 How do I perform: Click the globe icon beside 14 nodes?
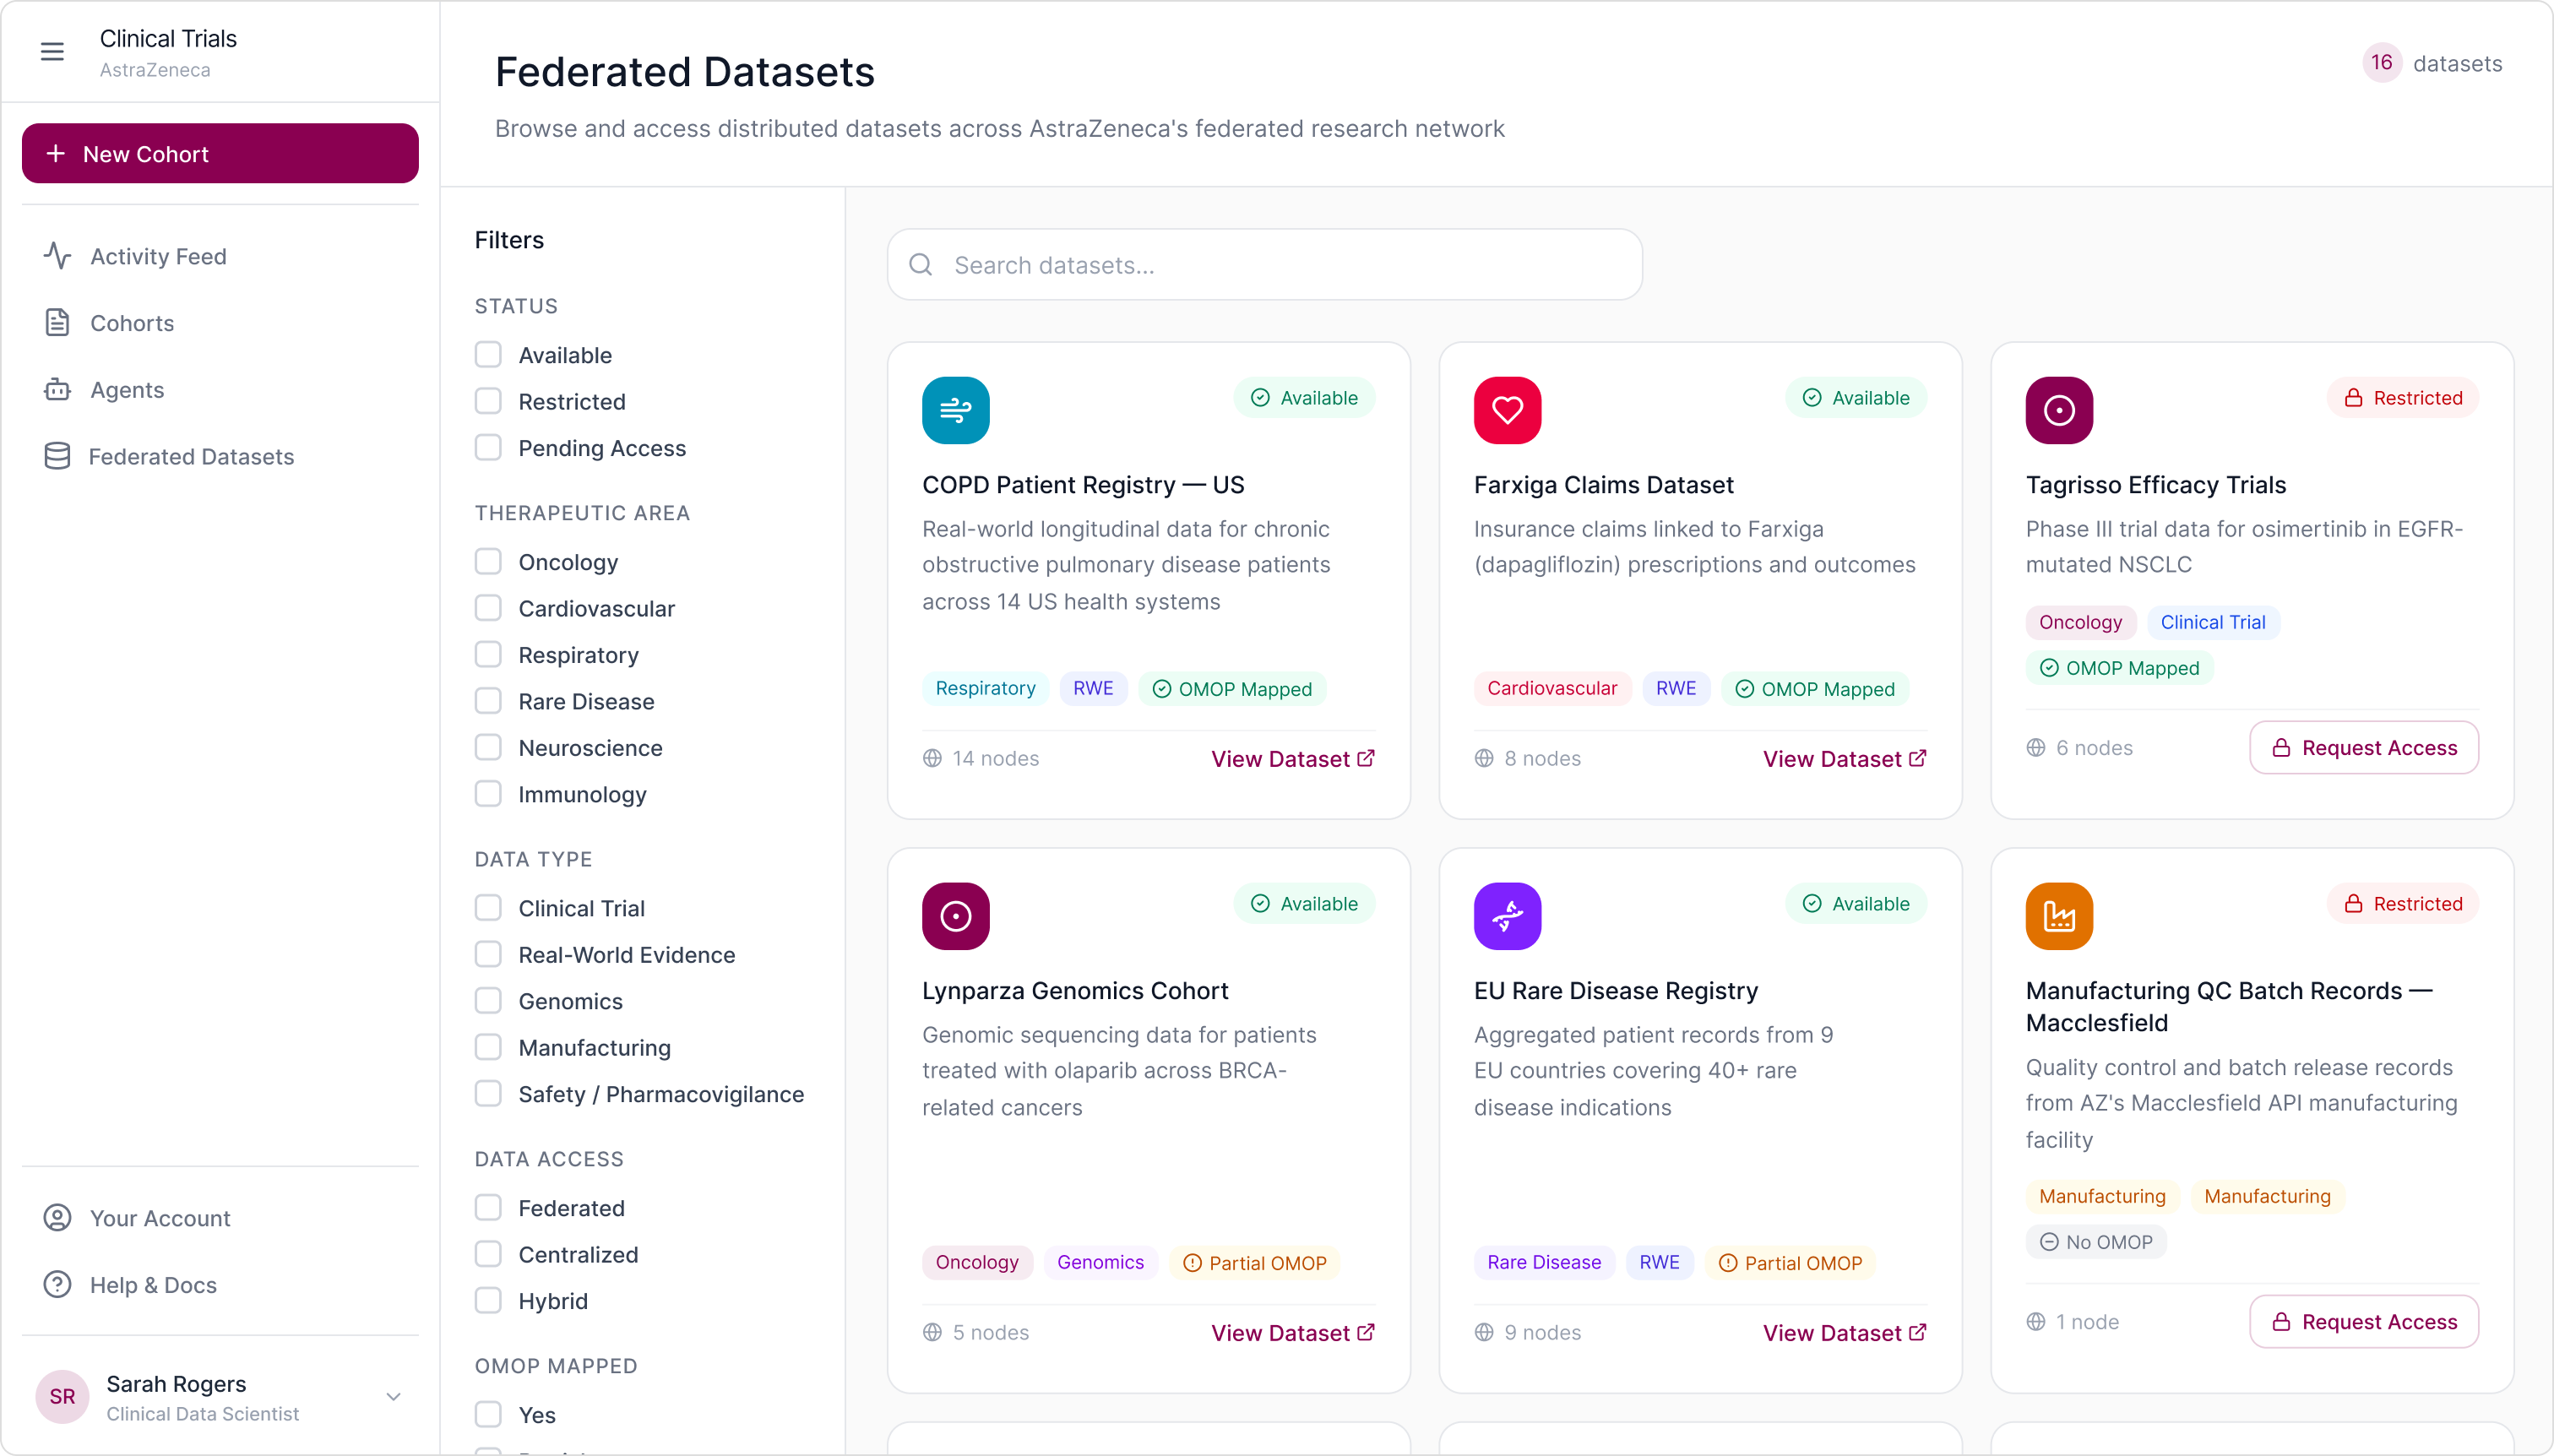click(932, 758)
